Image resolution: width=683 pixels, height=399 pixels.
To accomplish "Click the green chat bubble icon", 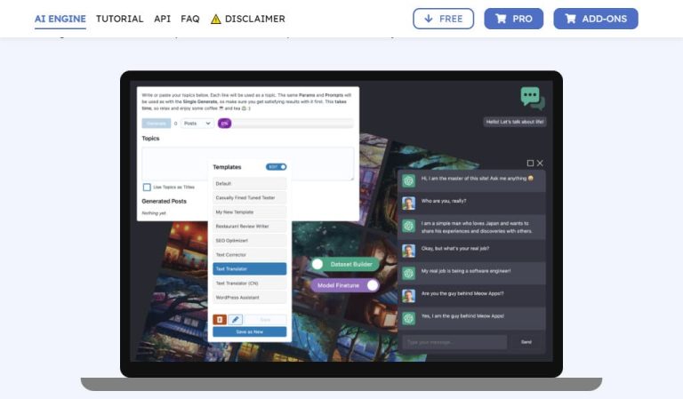I will pos(533,98).
